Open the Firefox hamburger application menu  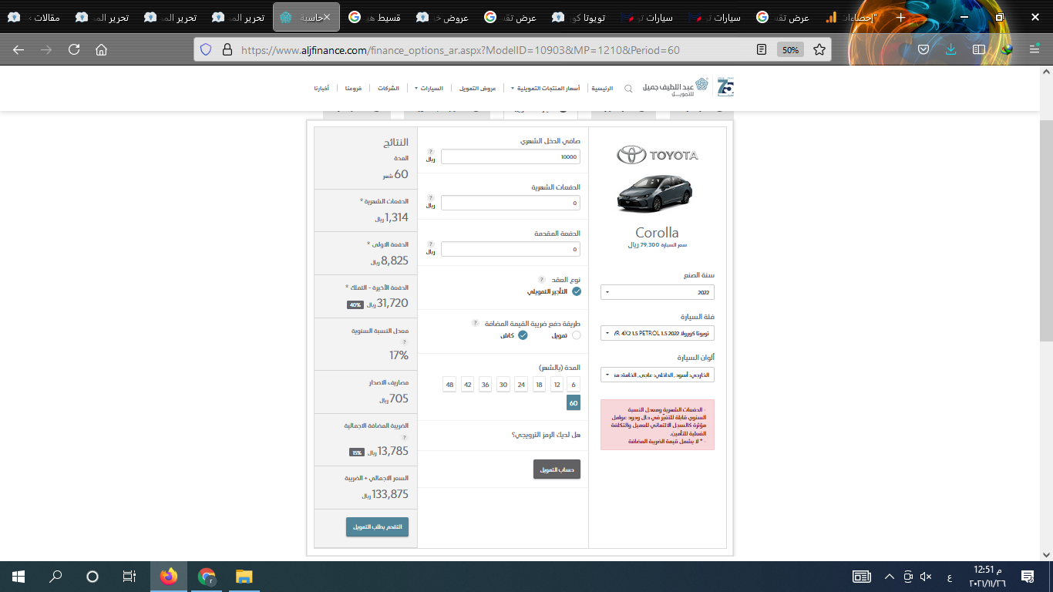click(x=1034, y=49)
